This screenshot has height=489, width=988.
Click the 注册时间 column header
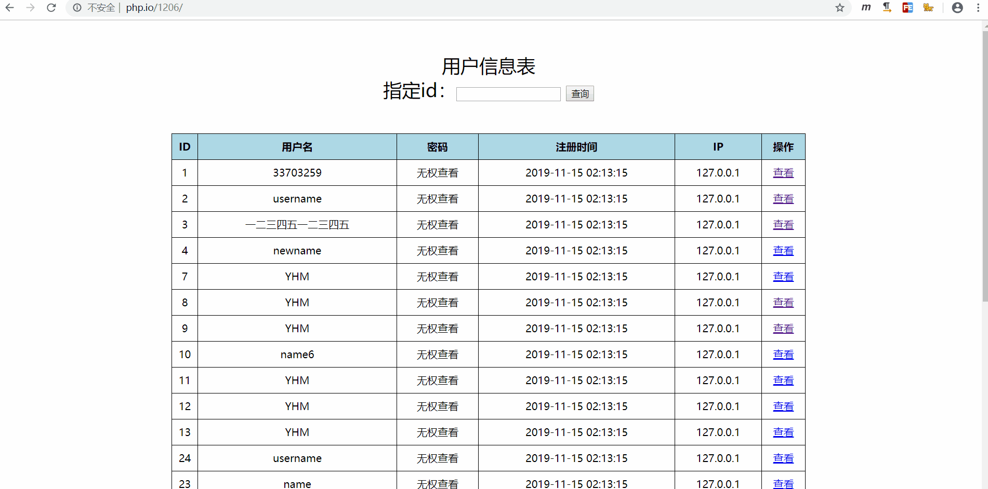[x=576, y=147]
